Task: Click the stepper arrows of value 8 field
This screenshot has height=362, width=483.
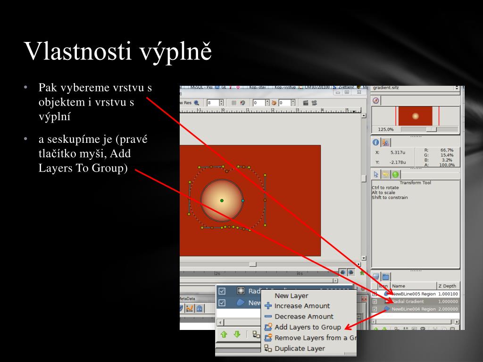Action: pyautogui.click(x=221, y=103)
